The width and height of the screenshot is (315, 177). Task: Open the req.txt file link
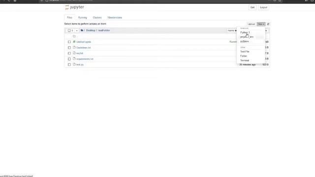pyautogui.click(x=80, y=53)
